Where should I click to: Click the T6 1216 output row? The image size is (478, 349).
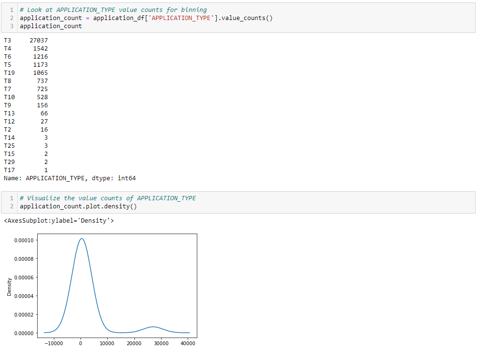[x=26, y=56]
